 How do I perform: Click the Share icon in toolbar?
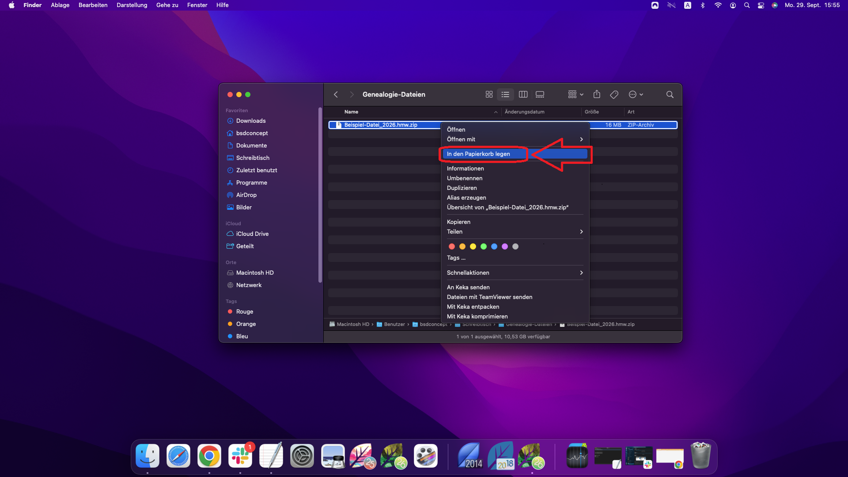point(597,94)
